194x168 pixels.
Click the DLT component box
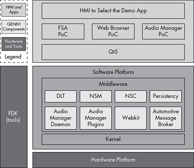tap(61, 96)
